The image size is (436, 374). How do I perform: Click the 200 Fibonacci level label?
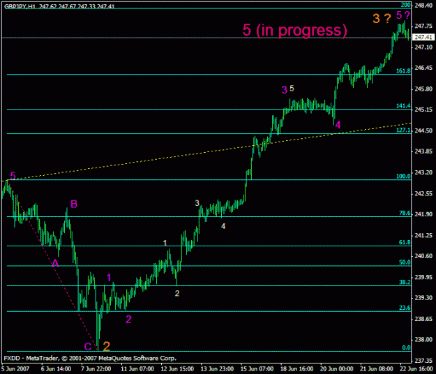point(406,5)
